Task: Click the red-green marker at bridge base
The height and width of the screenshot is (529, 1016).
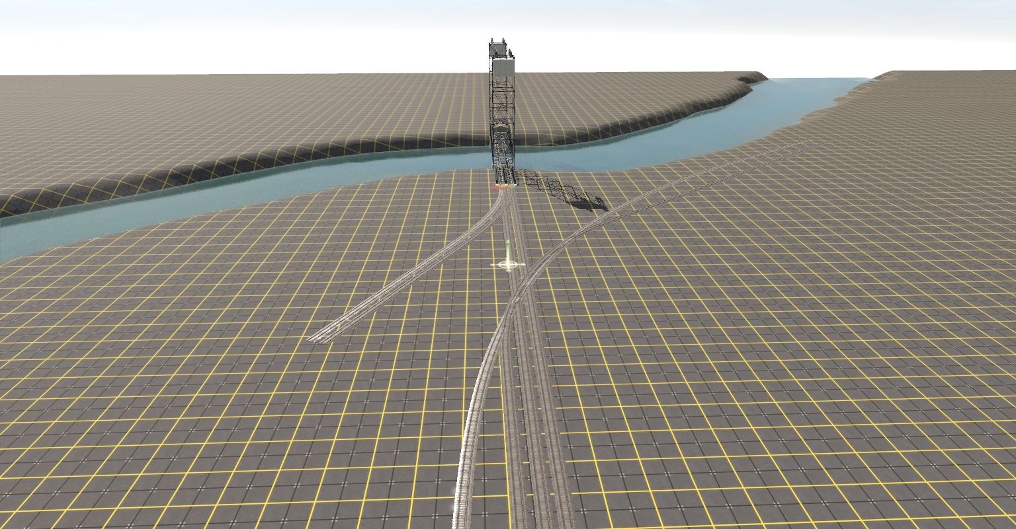Action: [505, 187]
